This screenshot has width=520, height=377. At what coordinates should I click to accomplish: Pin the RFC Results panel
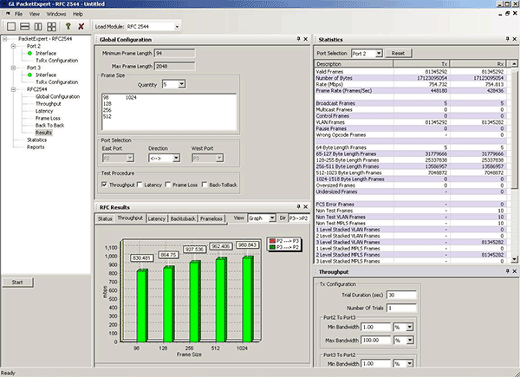pyautogui.click(x=298, y=206)
